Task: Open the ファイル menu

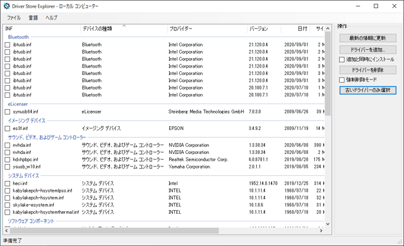Action: pos(14,18)
